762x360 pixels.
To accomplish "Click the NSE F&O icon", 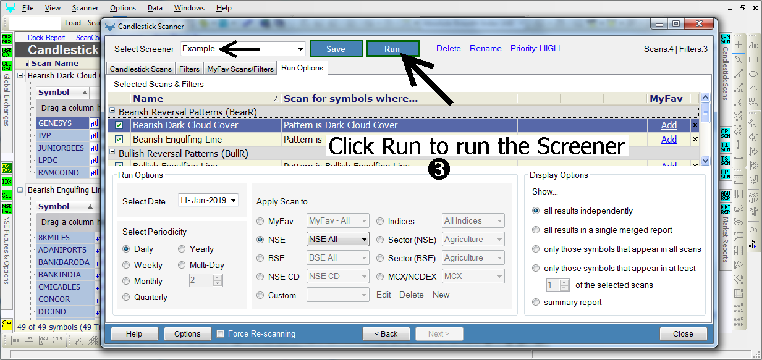I will 7,209.
